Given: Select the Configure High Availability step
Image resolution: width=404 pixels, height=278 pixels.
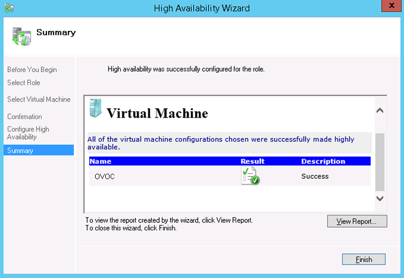Looking at the screenshot, I should coord(28,133).
